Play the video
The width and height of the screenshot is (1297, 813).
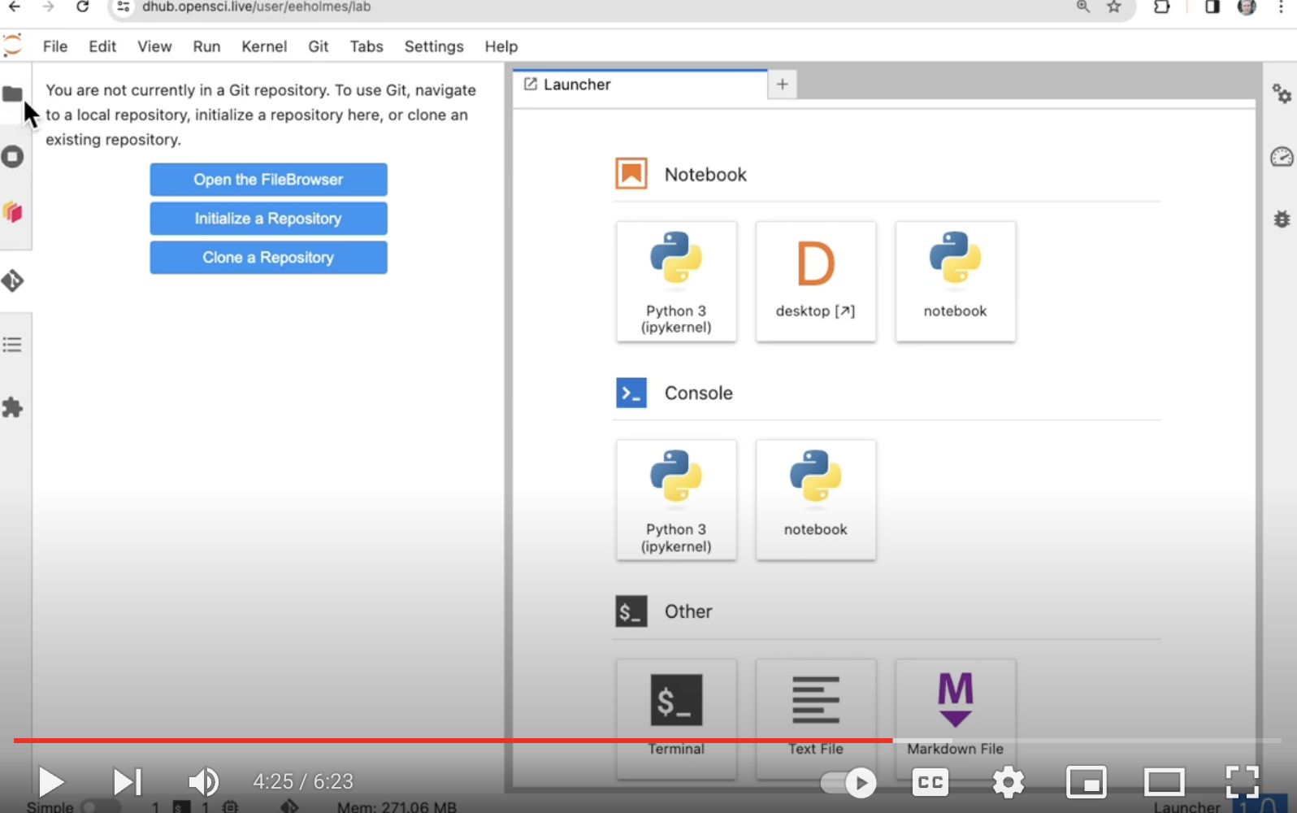[x=51, y=782]
